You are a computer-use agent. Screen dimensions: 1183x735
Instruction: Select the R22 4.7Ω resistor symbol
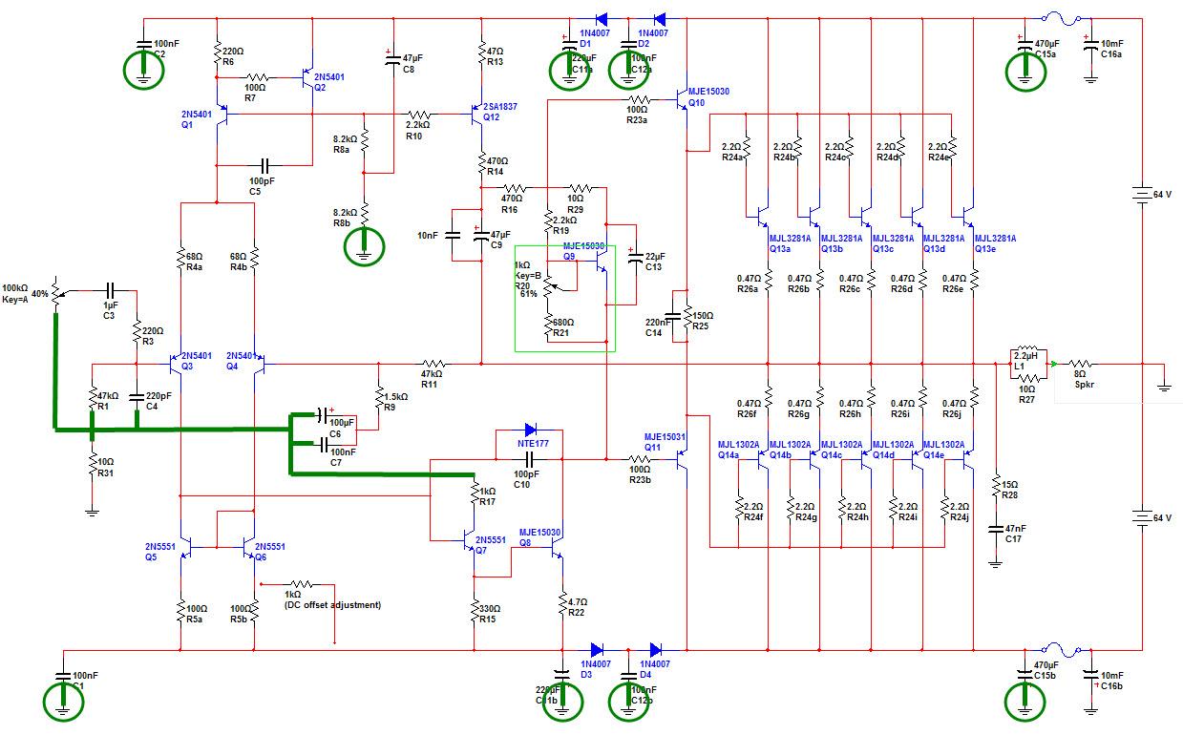click(562, 605)
